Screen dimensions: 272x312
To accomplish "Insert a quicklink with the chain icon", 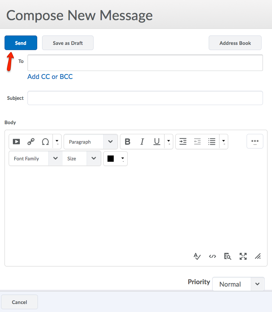I will point(31,142).
